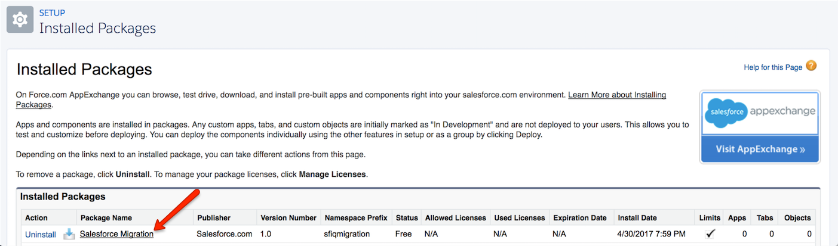Click the Status column header

click(x=406, y=217)
